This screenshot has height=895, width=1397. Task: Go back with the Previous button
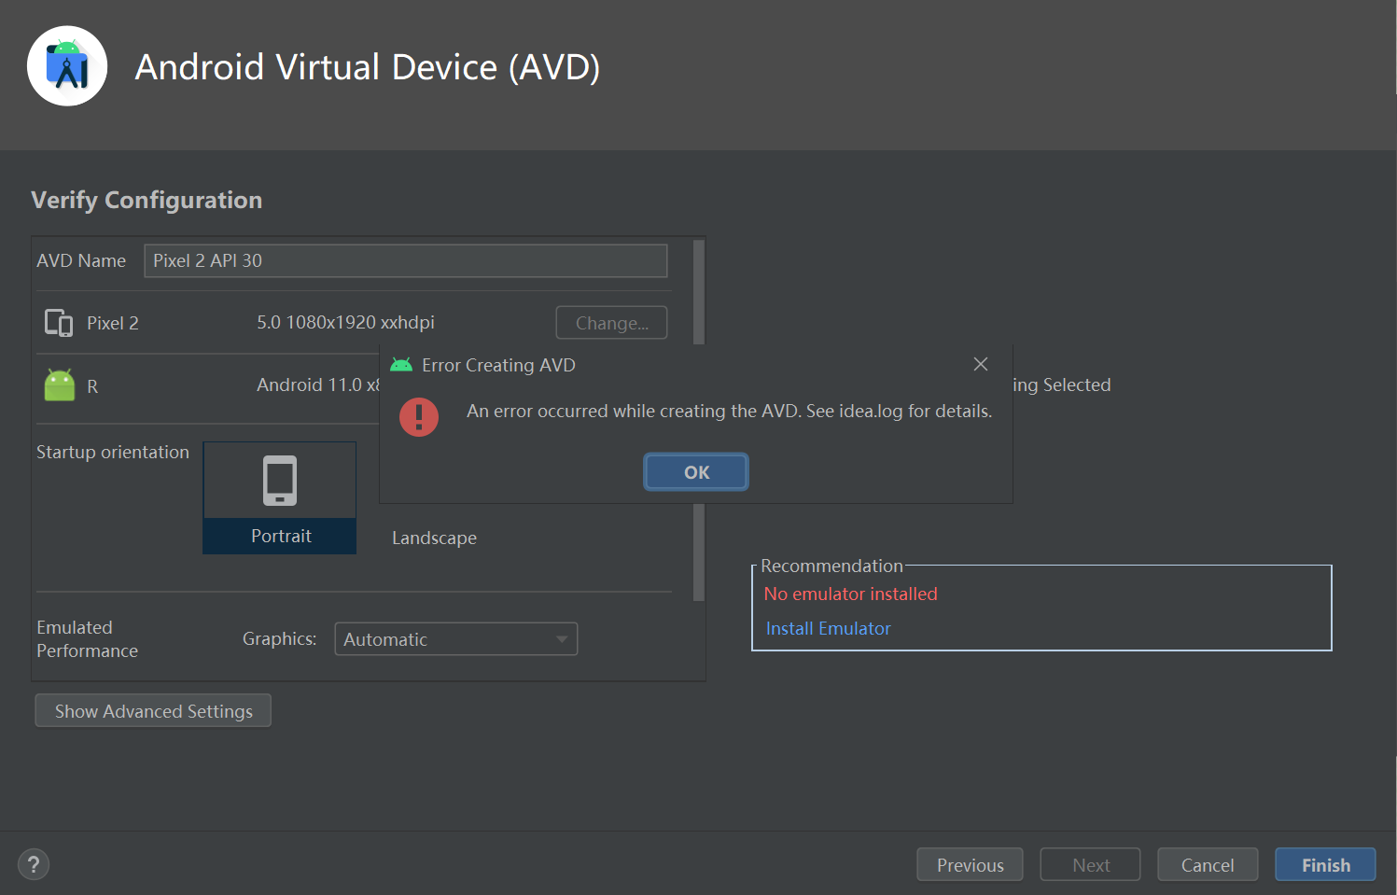click(971, 864)
